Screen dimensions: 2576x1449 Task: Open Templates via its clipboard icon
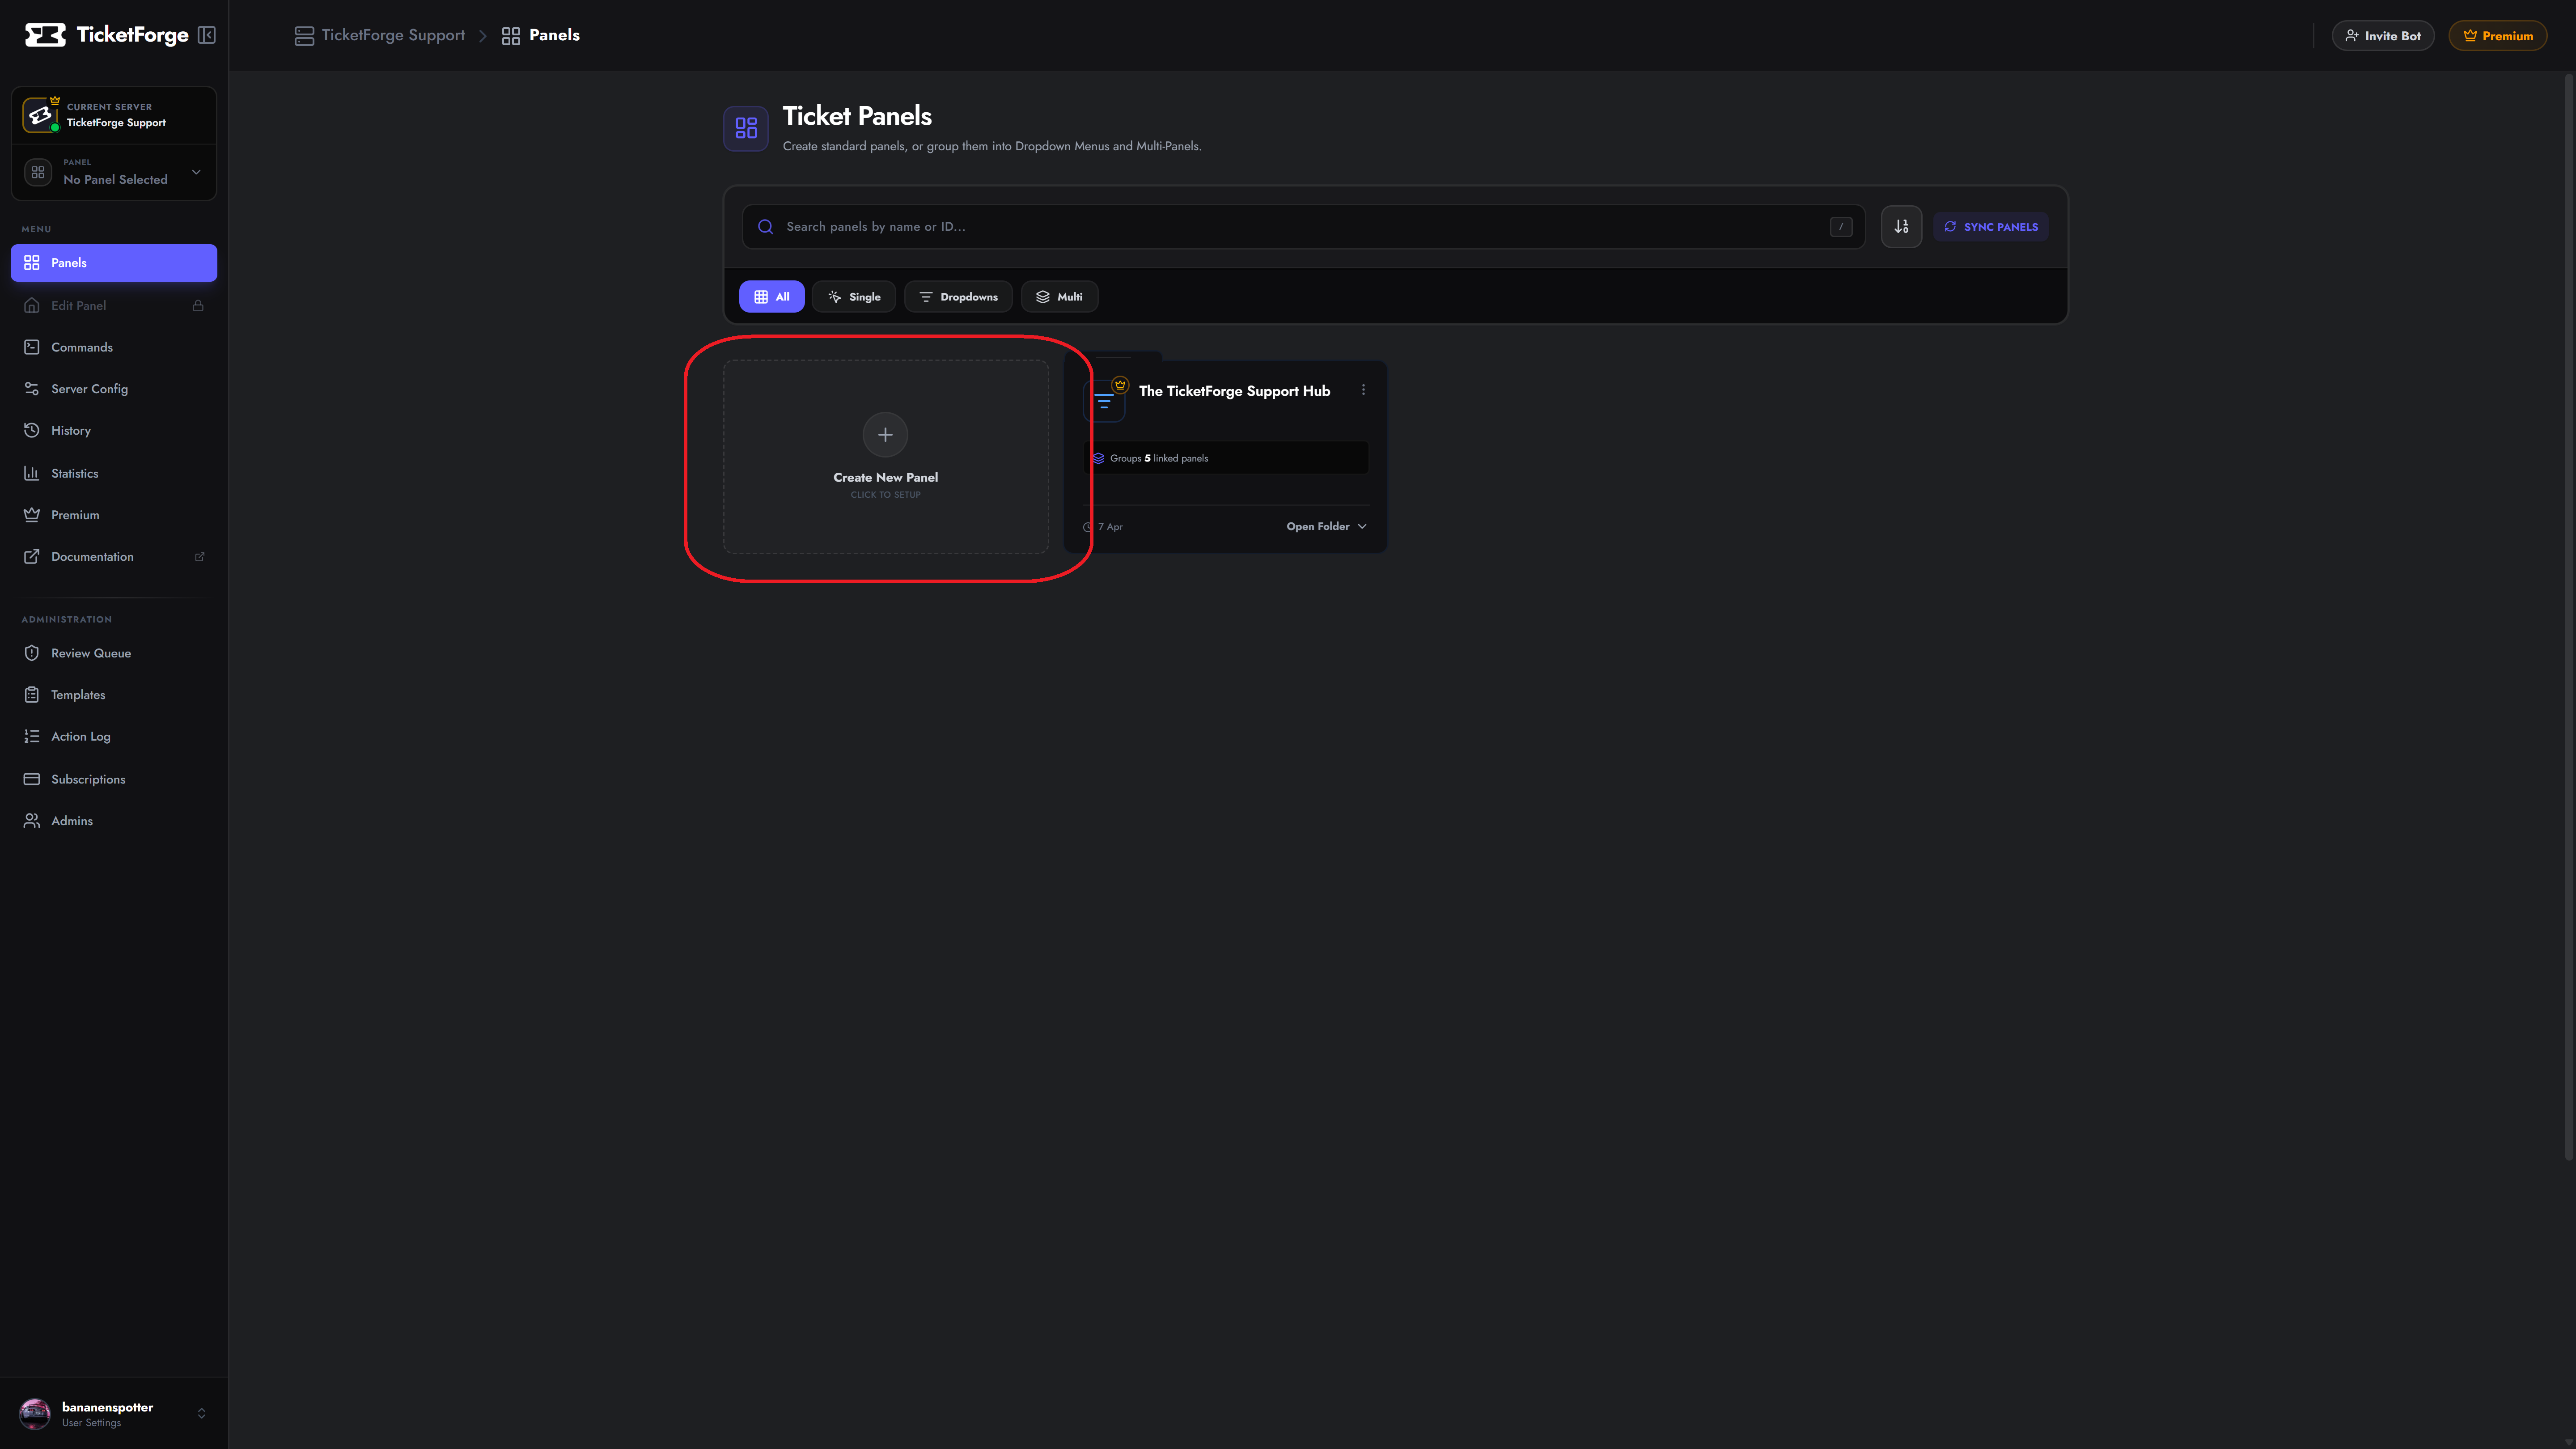pyautogui.click(x=32, y=695)
